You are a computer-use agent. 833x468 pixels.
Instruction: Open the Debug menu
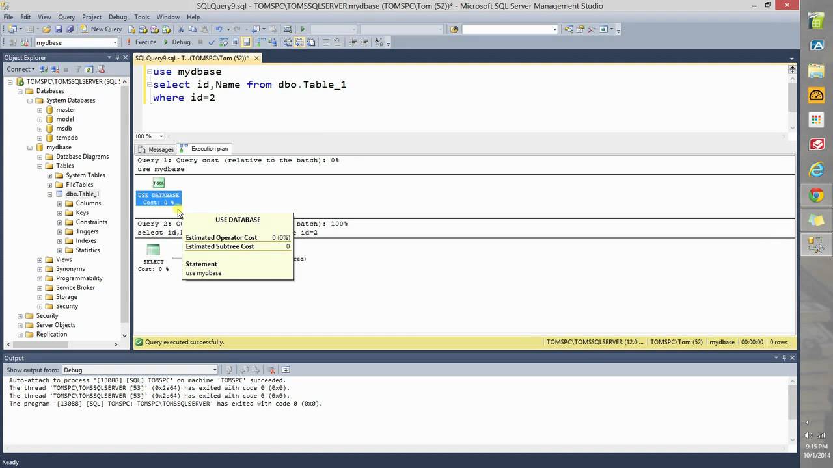click(x=118, y=17)
